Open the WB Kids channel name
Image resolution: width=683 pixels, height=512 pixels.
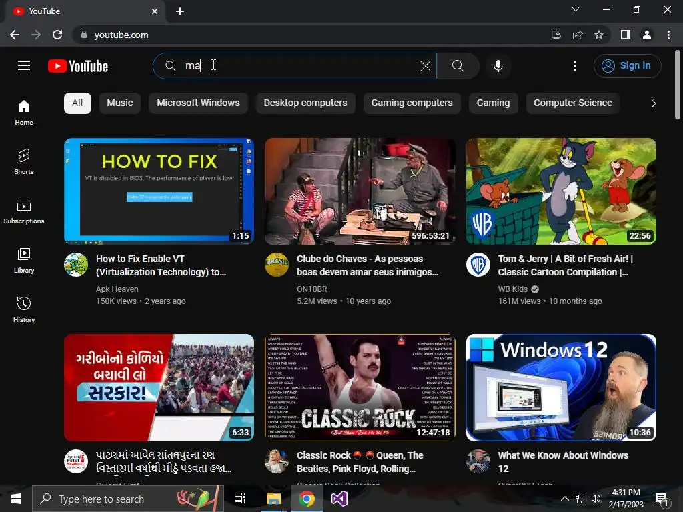click(x=513, y=289)
